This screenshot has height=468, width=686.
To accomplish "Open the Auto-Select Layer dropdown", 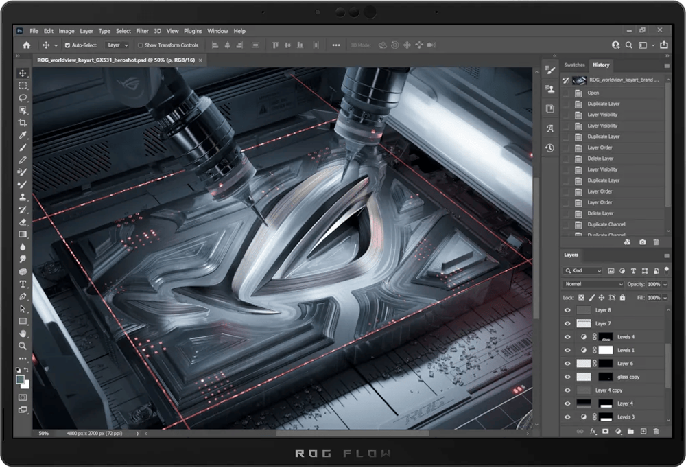I will [117, 45].
